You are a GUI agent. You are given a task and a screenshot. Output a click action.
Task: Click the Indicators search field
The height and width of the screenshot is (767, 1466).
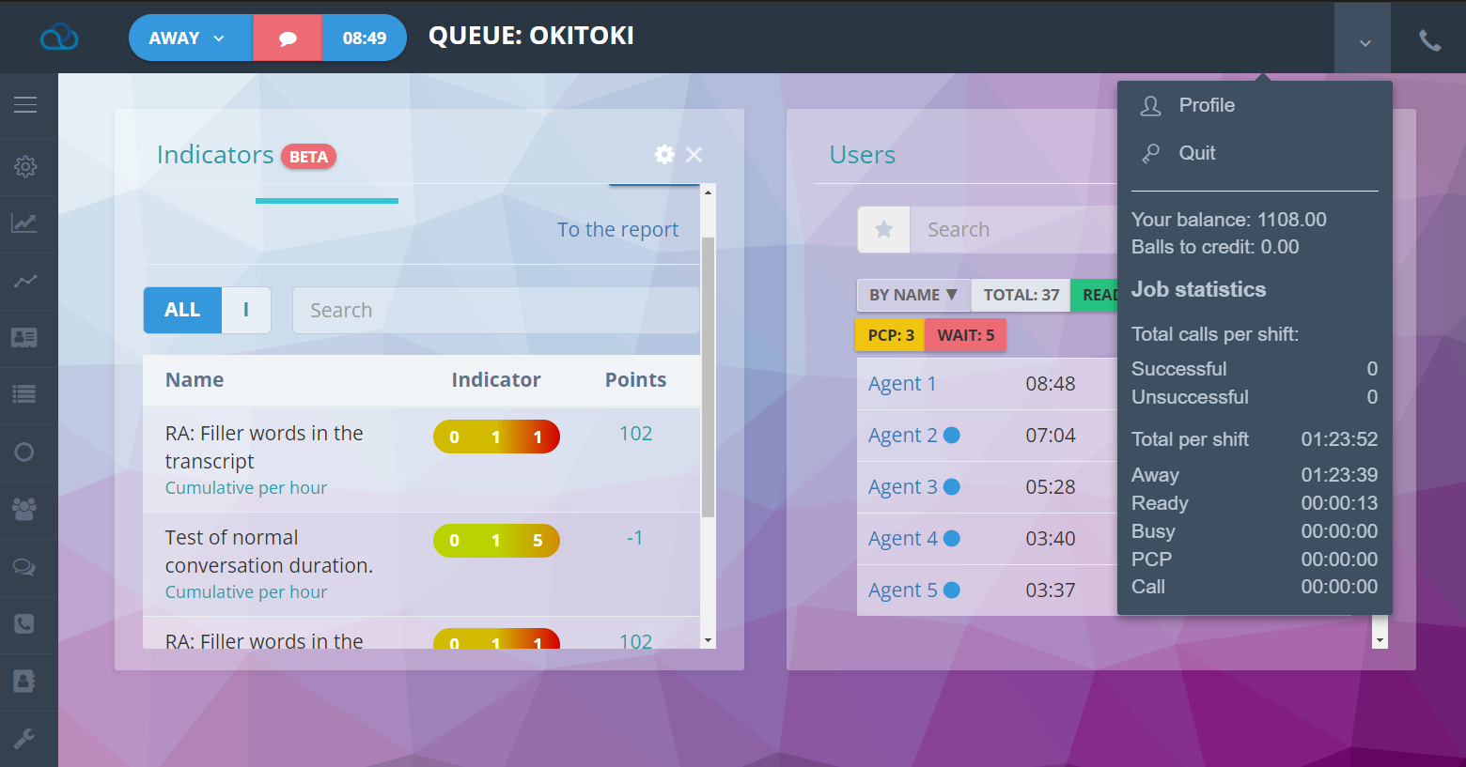tap(495, 311)
